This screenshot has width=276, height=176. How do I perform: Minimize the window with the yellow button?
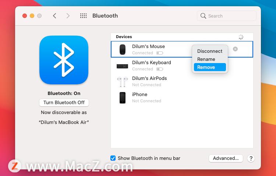point(32,16)
